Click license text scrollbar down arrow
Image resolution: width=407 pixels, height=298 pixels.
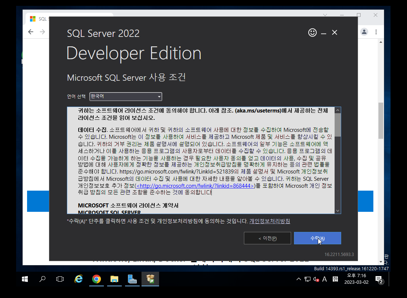click(x=338, y=211)
